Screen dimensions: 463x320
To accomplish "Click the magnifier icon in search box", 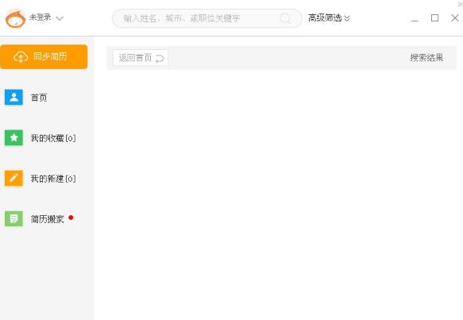I will pyautogui.click(x=285, y=18).
